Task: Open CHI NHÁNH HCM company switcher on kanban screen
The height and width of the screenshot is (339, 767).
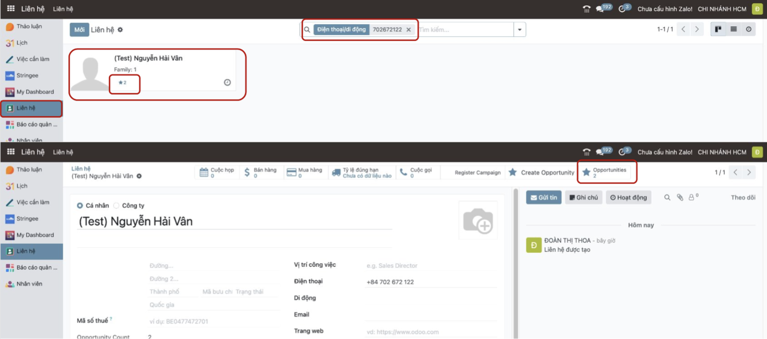Action: pos(722,9)
